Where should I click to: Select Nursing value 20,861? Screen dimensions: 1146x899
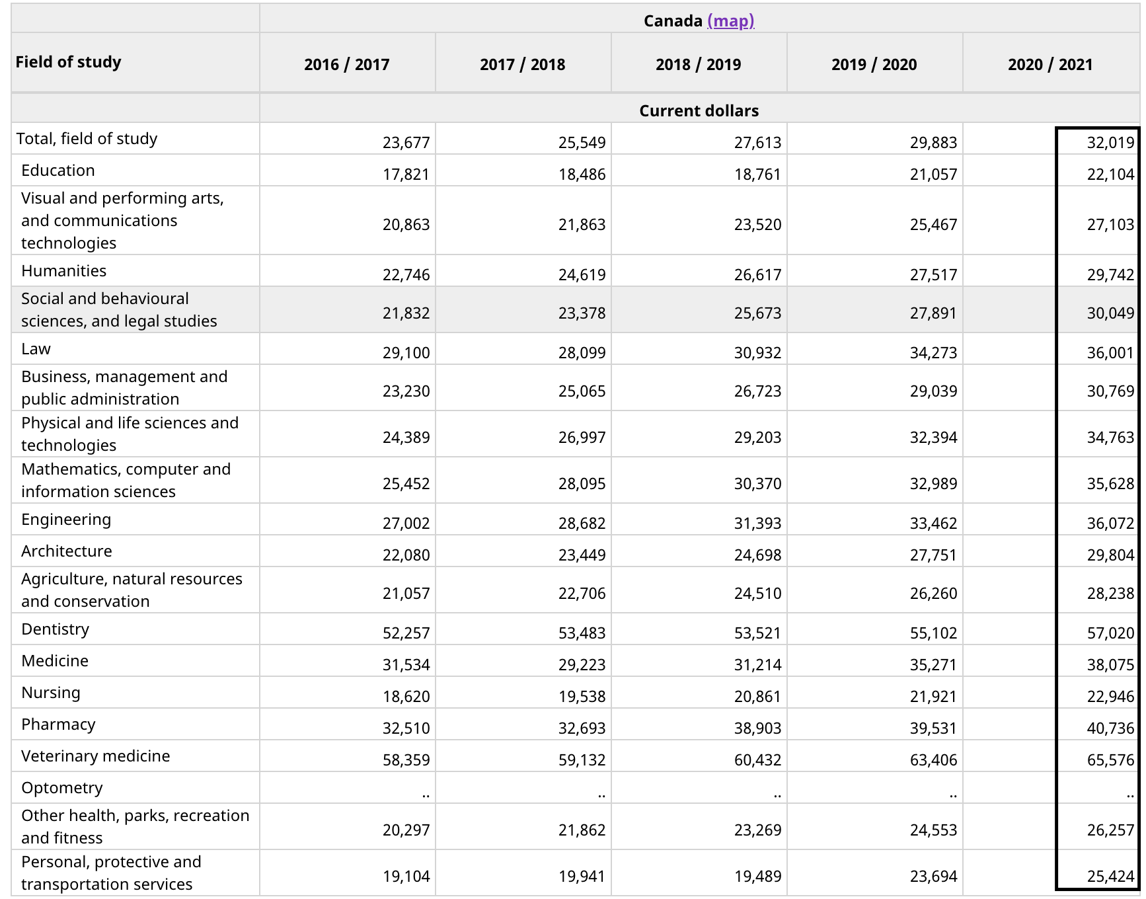pyautogui.click(x=757, y=696)
